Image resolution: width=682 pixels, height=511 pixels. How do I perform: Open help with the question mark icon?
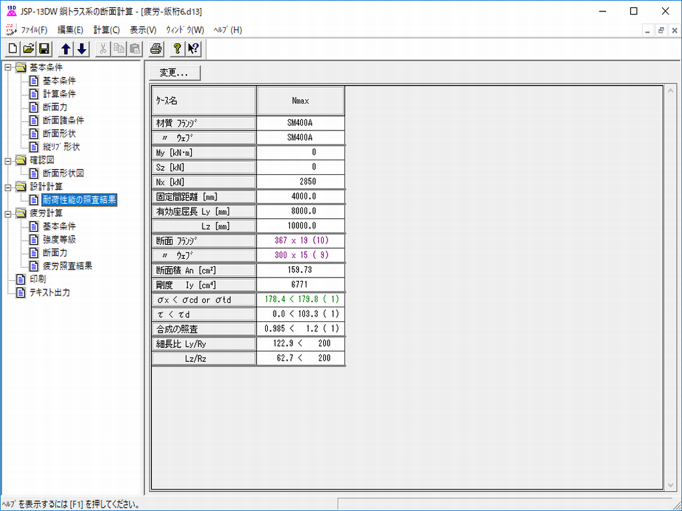click(x=177, y=49)
